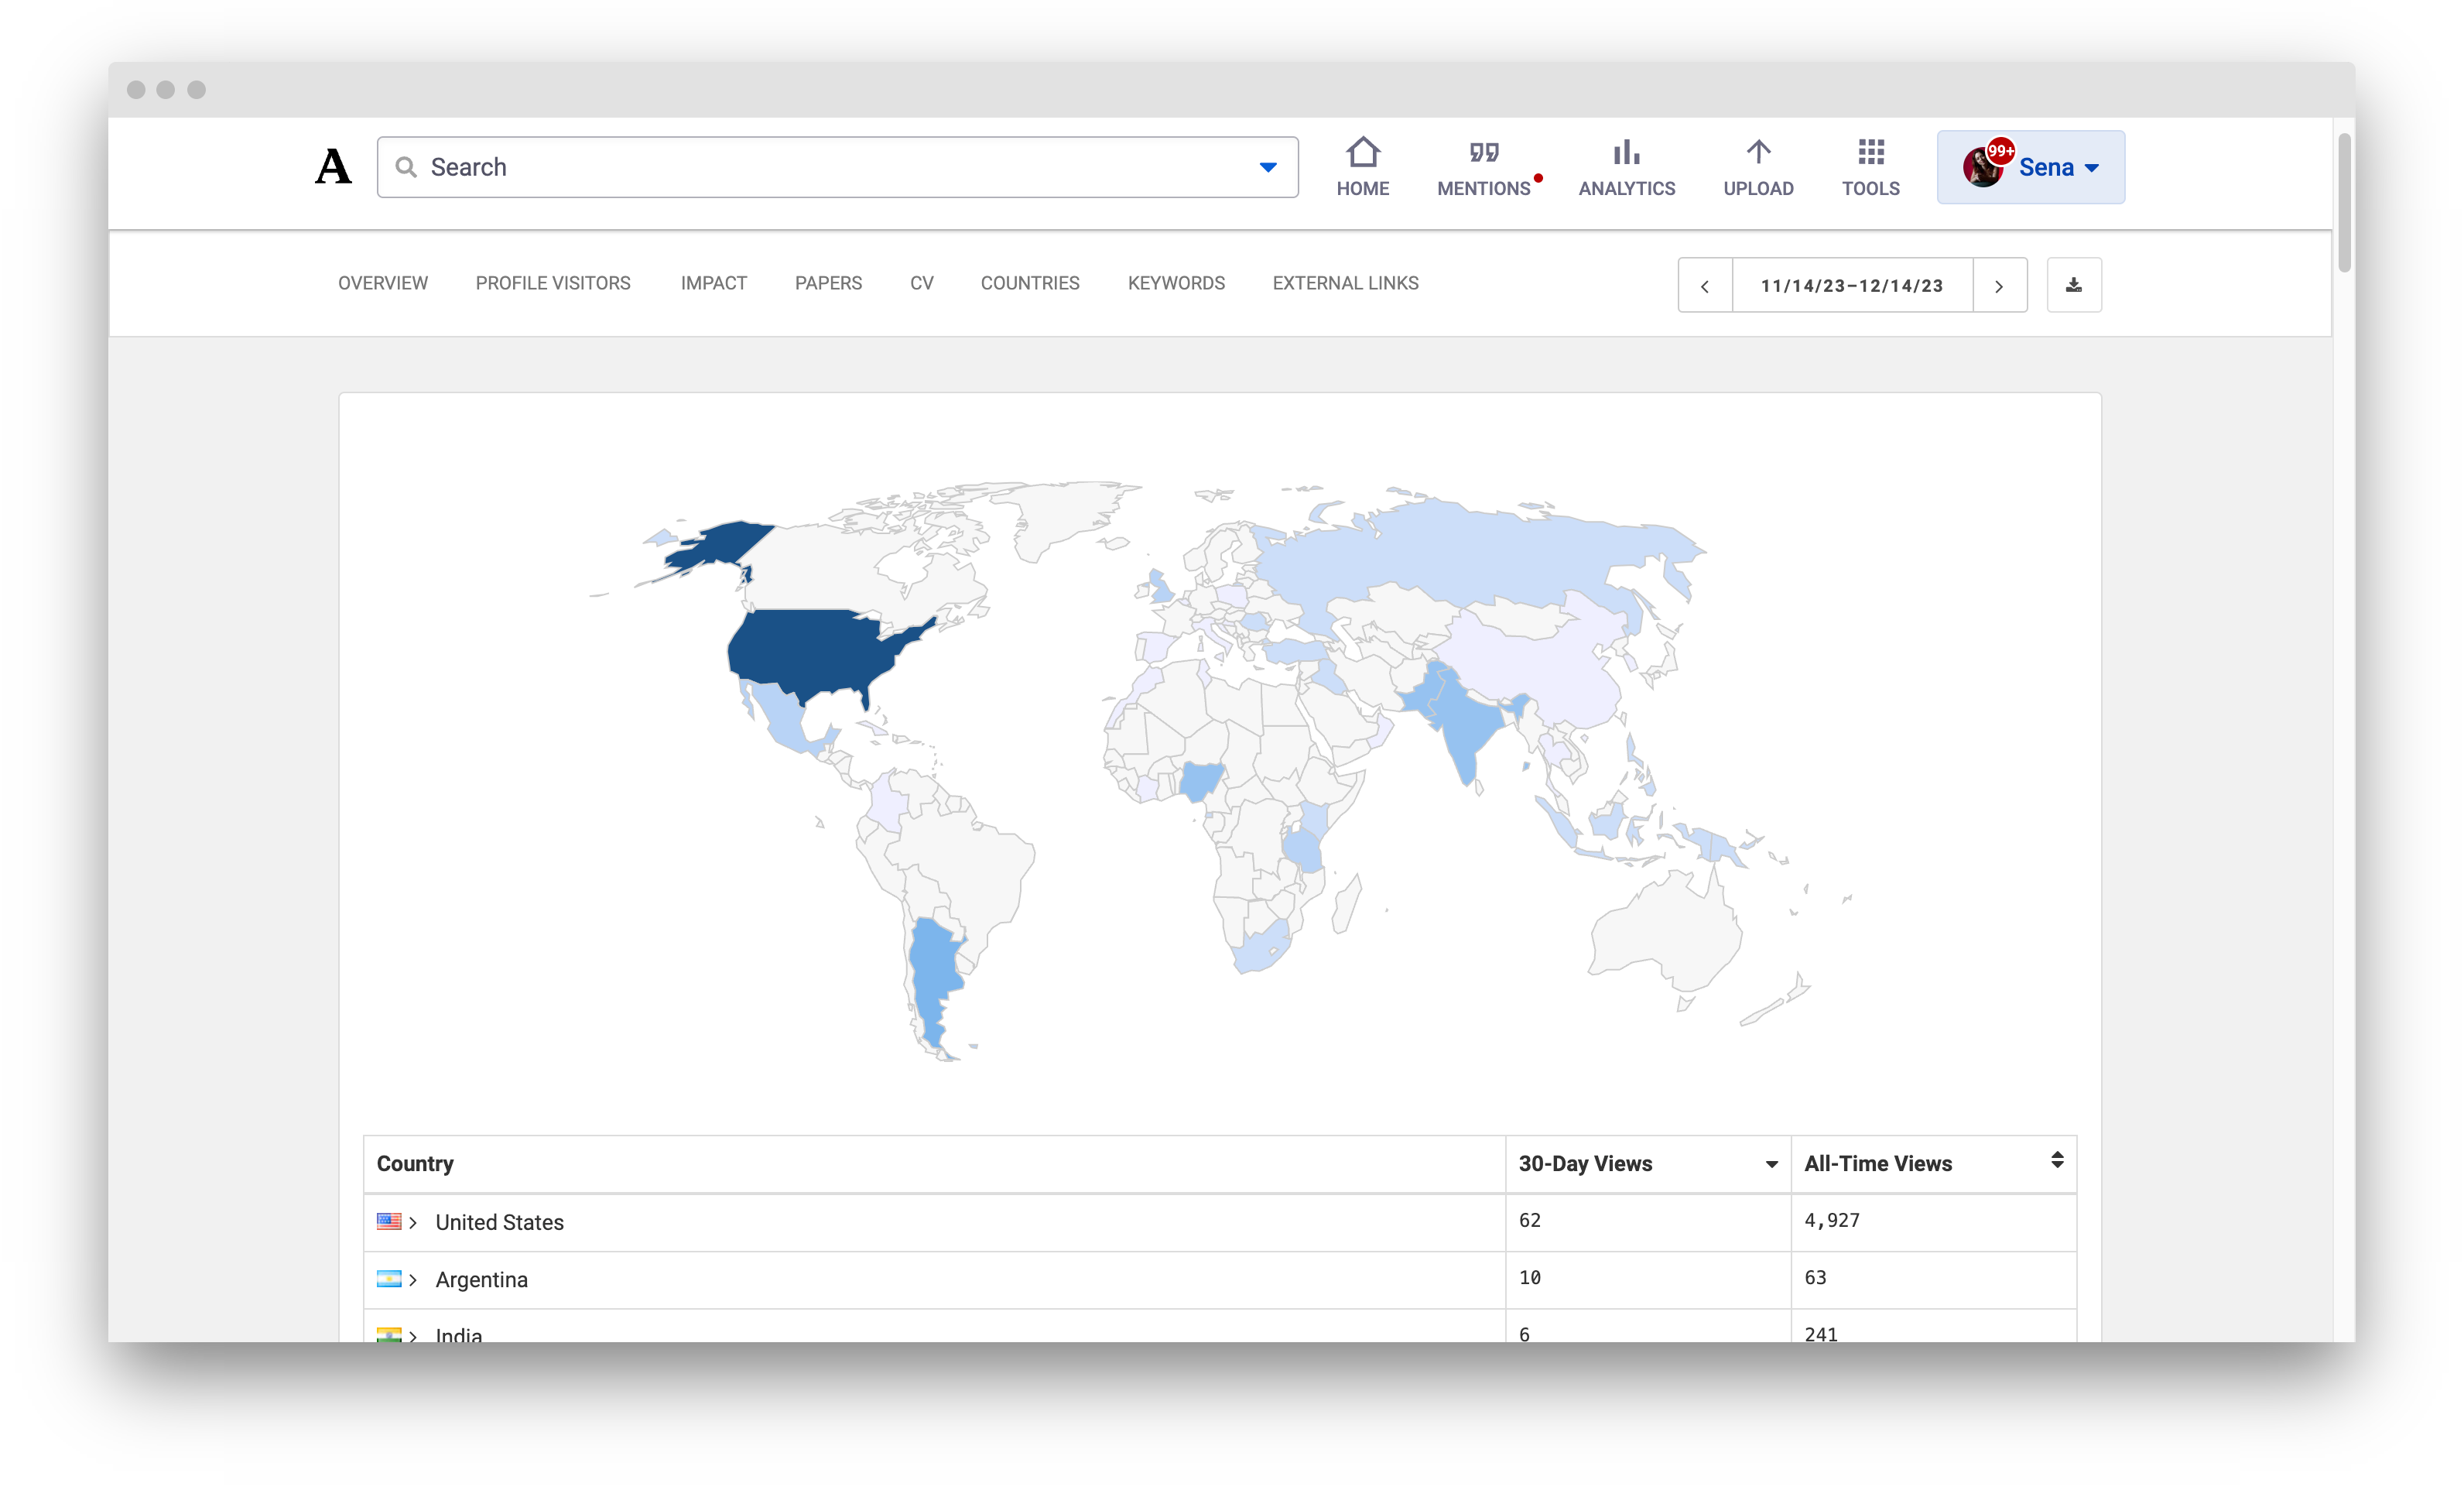Open the External Links tab
Image resolution: width=2464 pixels, height=1497 pixels.
(x=1345, y=283)
